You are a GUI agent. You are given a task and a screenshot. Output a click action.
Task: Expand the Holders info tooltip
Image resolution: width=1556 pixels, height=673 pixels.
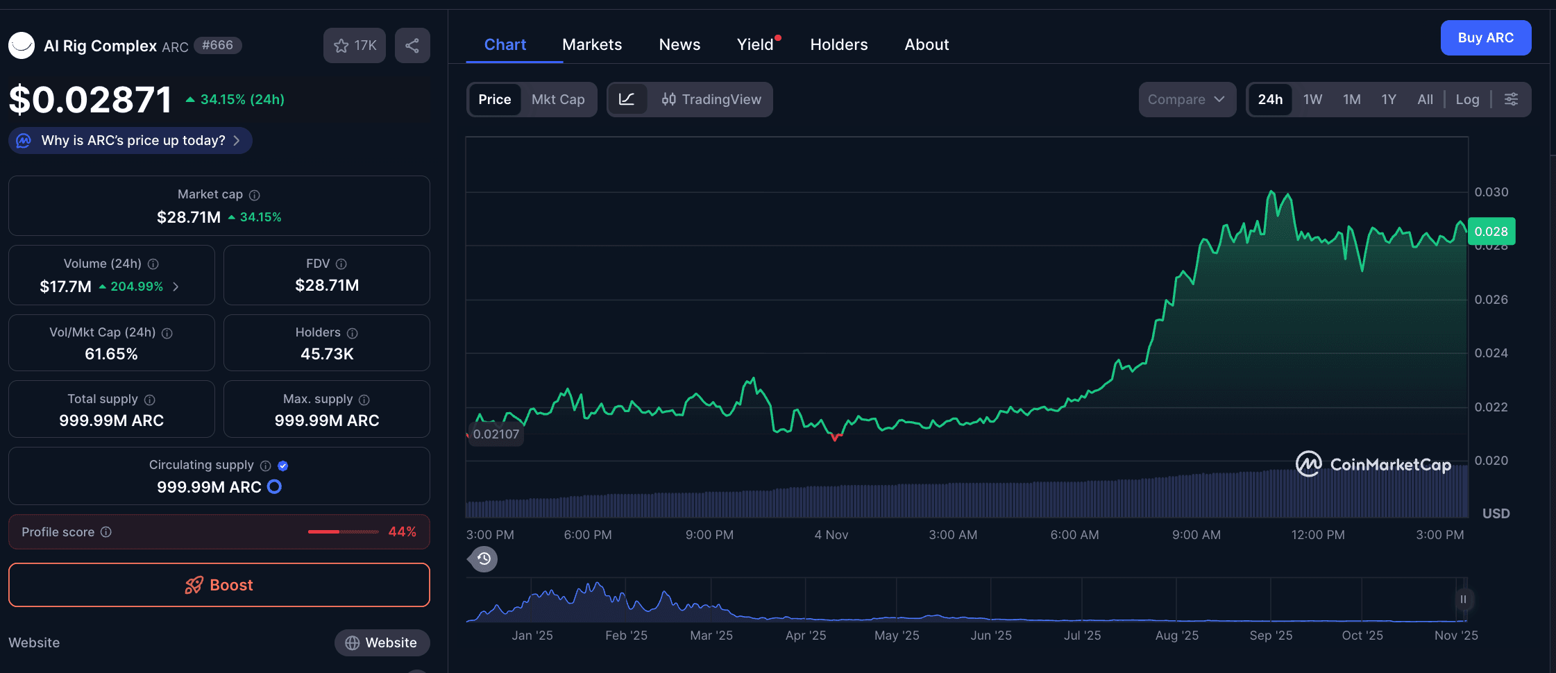[x=353, y=333]
